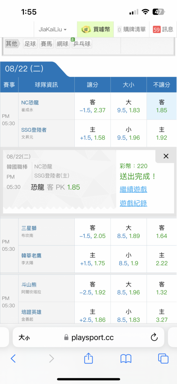The image size is (177, 384).
Task: Expand the JiaKaiLiu account dropdown
Action: click(x=52, y=30)
